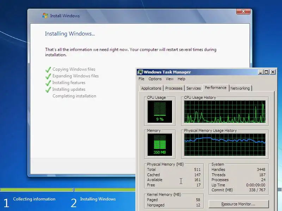Open the Help menu in Task Manager

[x=181, y=79]
